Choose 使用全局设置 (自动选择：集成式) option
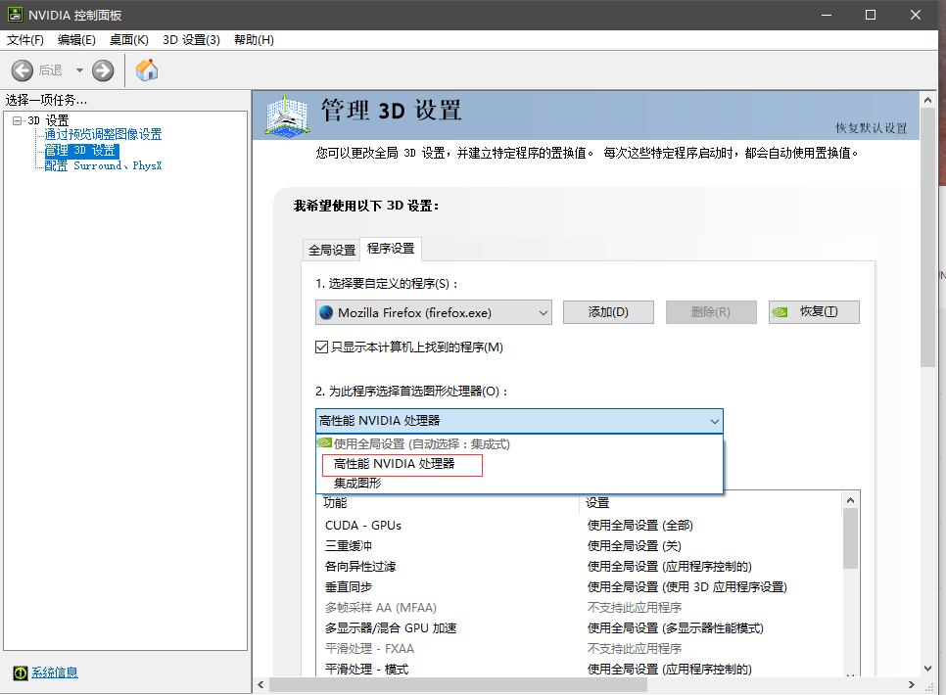This screenshot has width=946, height=695. (x=519, y=444)
